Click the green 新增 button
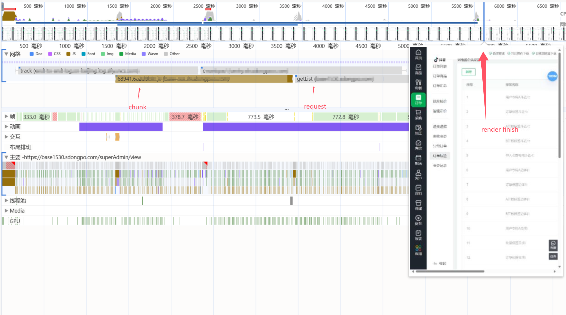Screen dimensions: 566x315 (469, 72)
